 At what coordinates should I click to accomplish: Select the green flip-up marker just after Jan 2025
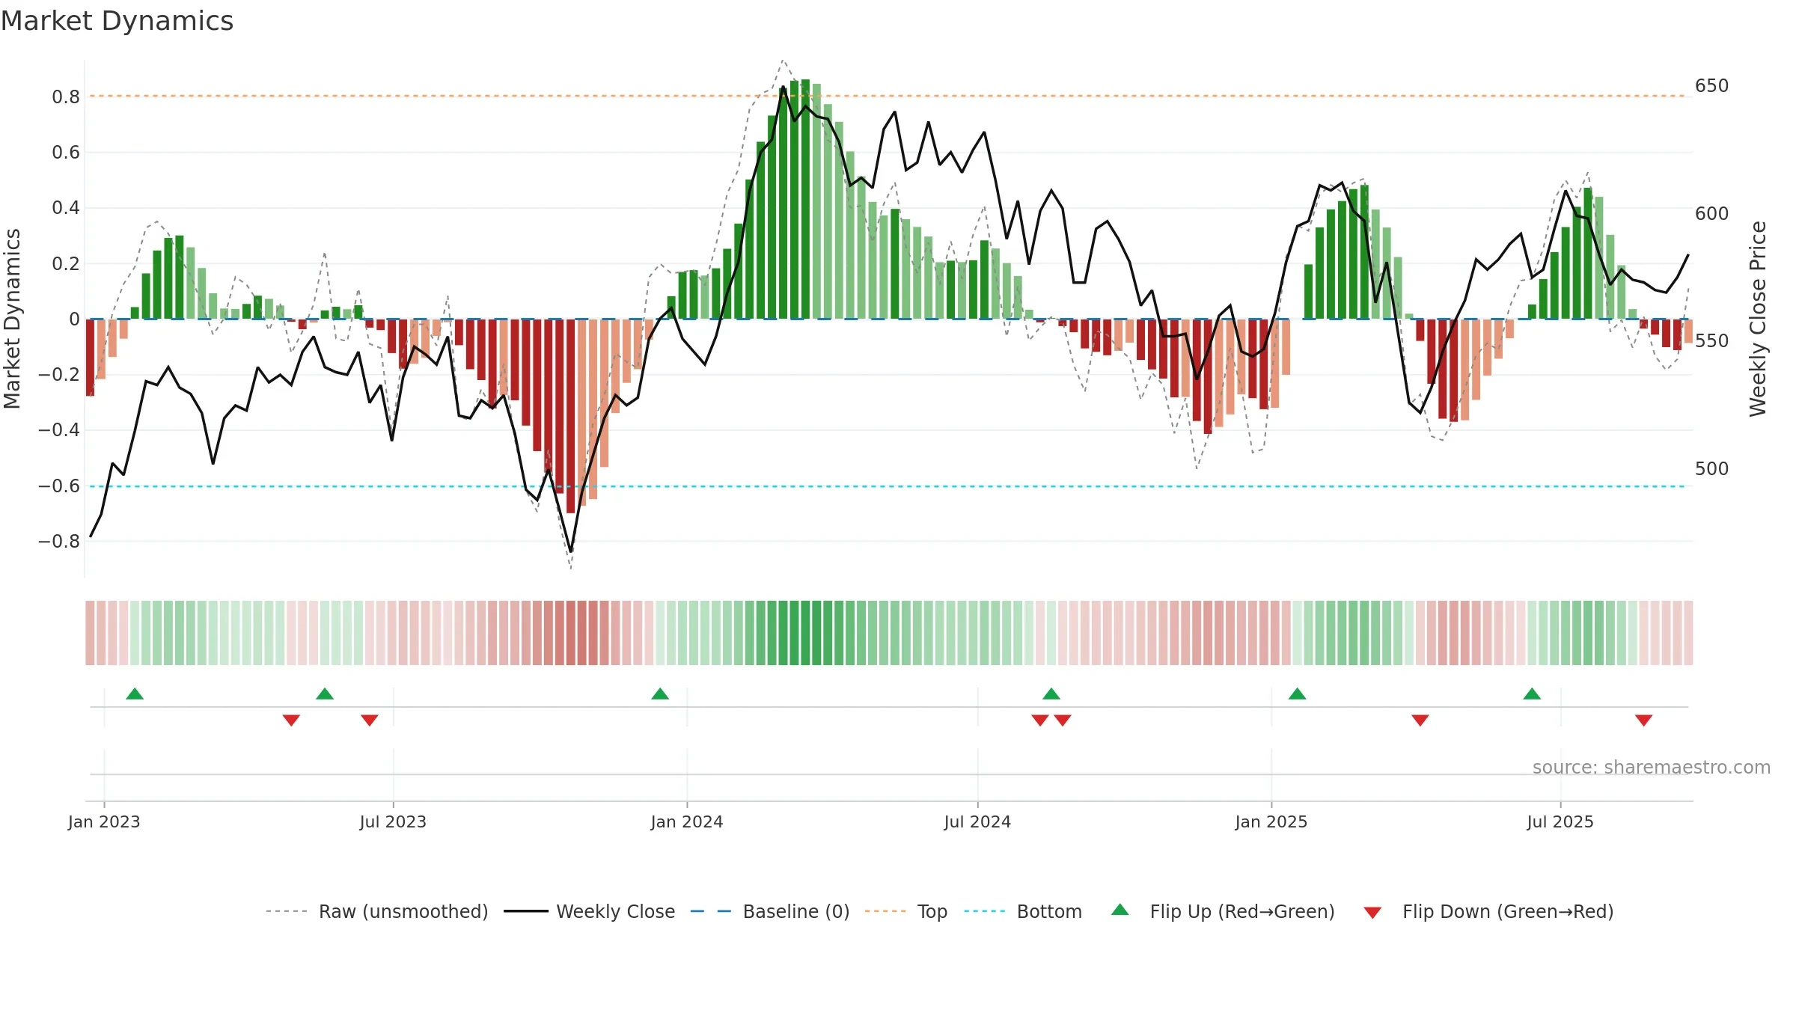1298,694
